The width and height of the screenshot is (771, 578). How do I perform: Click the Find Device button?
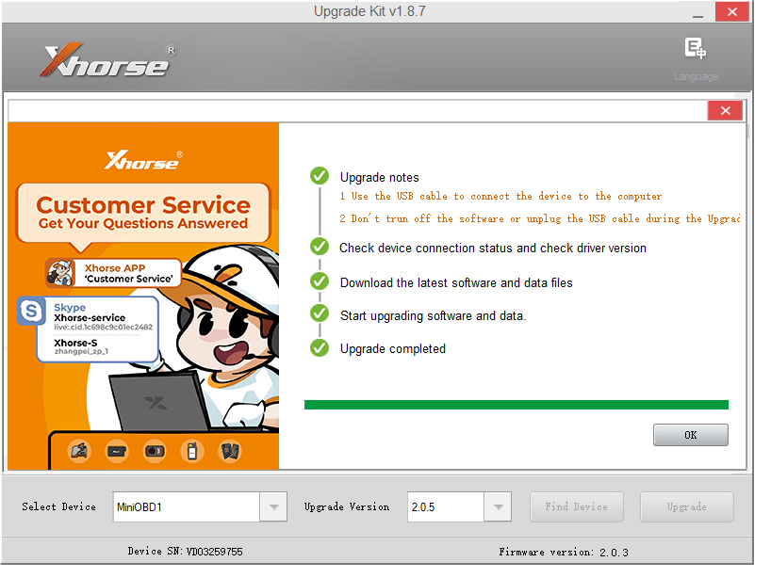(x=576, y=506)
